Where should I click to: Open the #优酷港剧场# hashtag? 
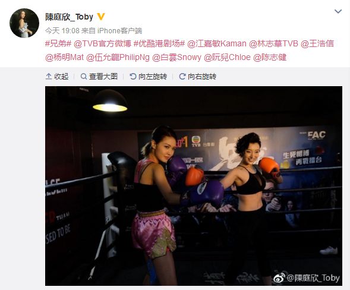click(159, 43)
